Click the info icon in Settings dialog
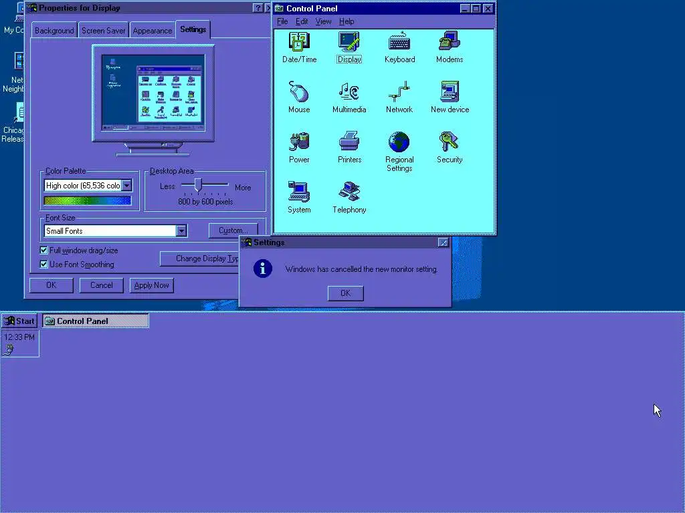The image size is (685, 513). tap(262, 269)
